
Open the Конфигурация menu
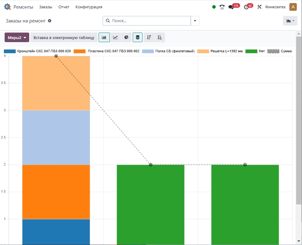(89, 7)
